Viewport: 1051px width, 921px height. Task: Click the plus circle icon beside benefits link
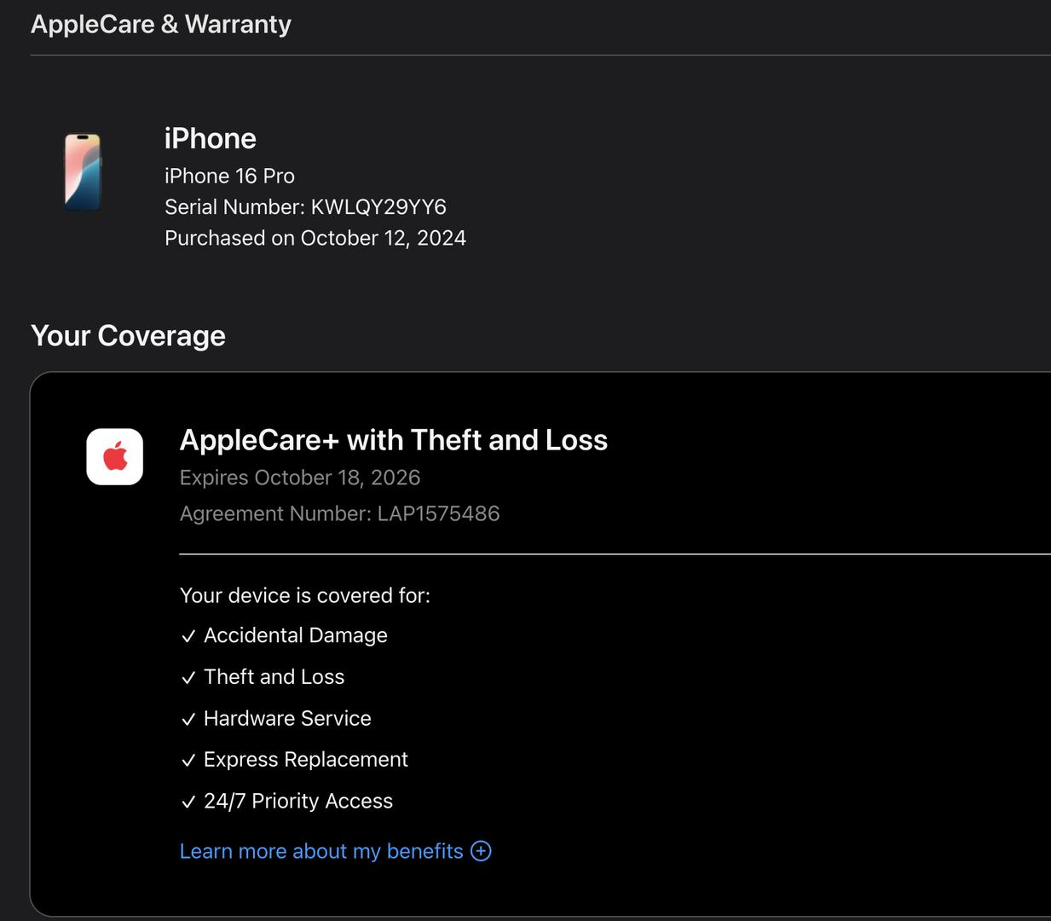point(481,851)
